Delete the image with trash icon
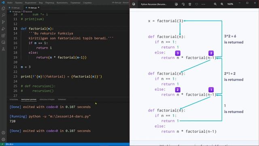Viewport: 259px width, 146px height. pos(190,4)
